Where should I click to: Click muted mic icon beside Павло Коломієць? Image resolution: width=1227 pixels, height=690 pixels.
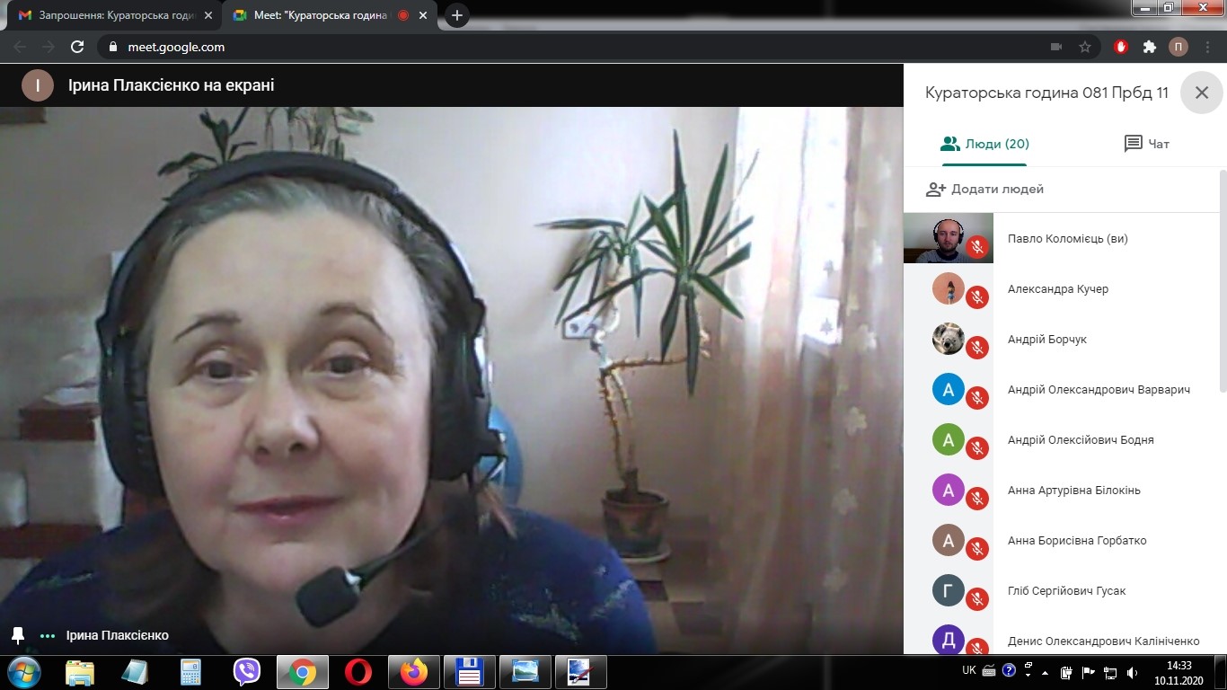click(x=977, y=246)
